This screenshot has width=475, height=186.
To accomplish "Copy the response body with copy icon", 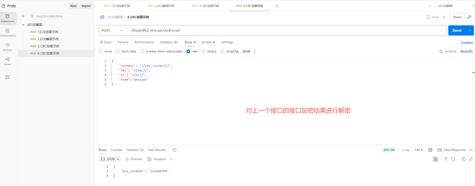I will (464, 159).
